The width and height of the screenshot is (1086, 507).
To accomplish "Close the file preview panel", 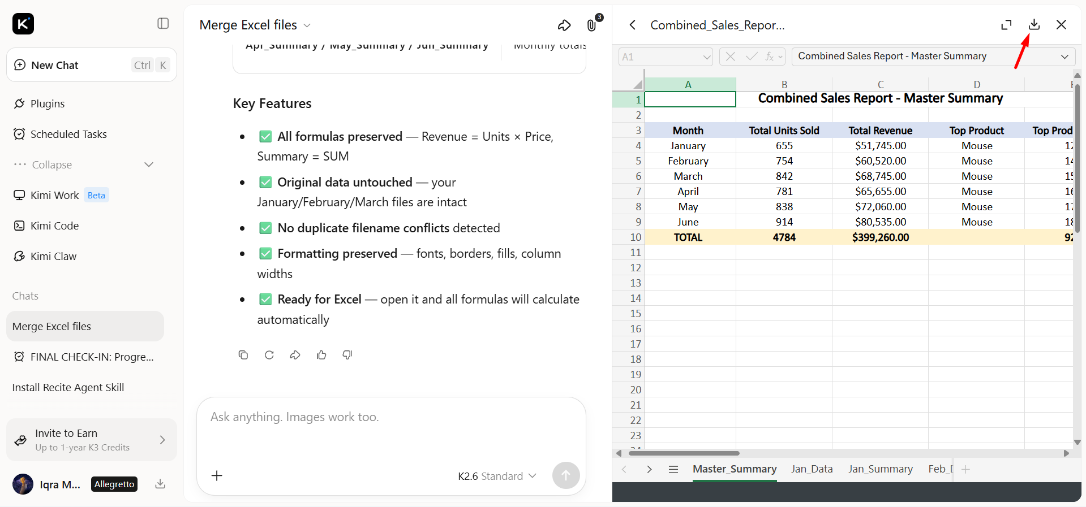I will point(1061,24).
